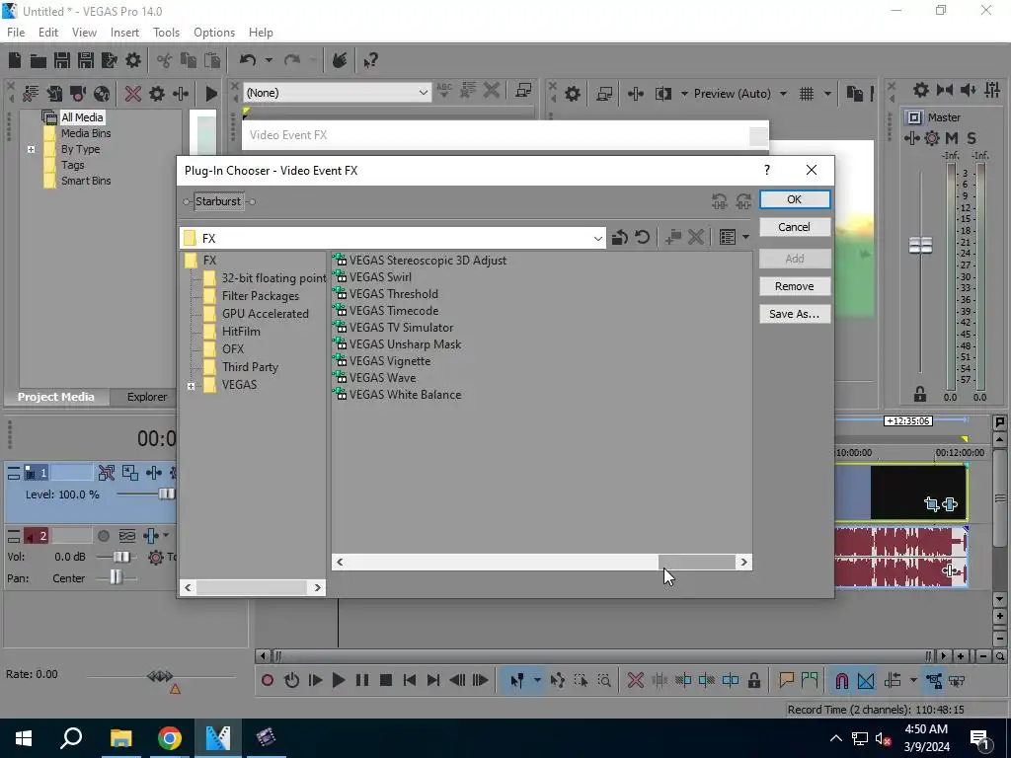Toggle Enable Snapping magnet icon
1011x758 pixels.
pos(842,680)
